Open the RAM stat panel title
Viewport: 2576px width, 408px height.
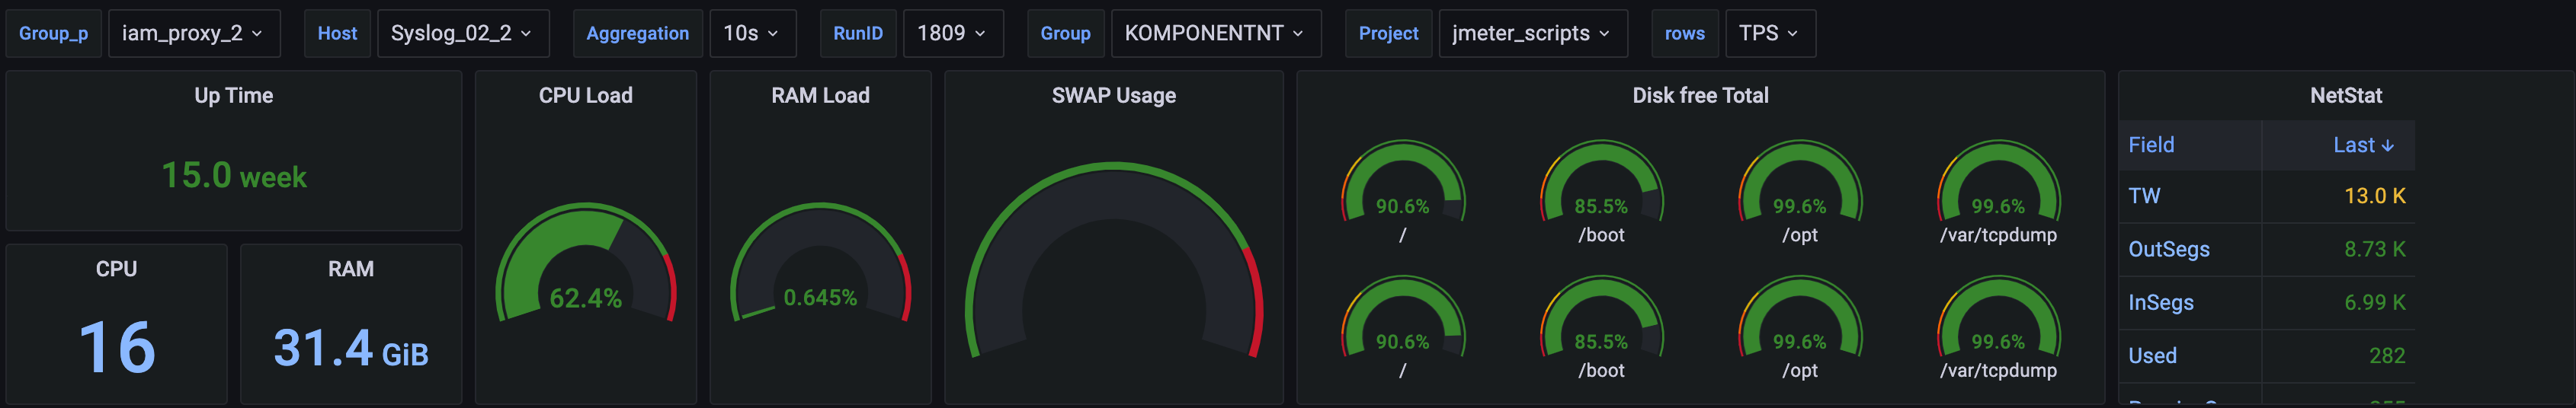pyautogui.click(x=351, y=269)
